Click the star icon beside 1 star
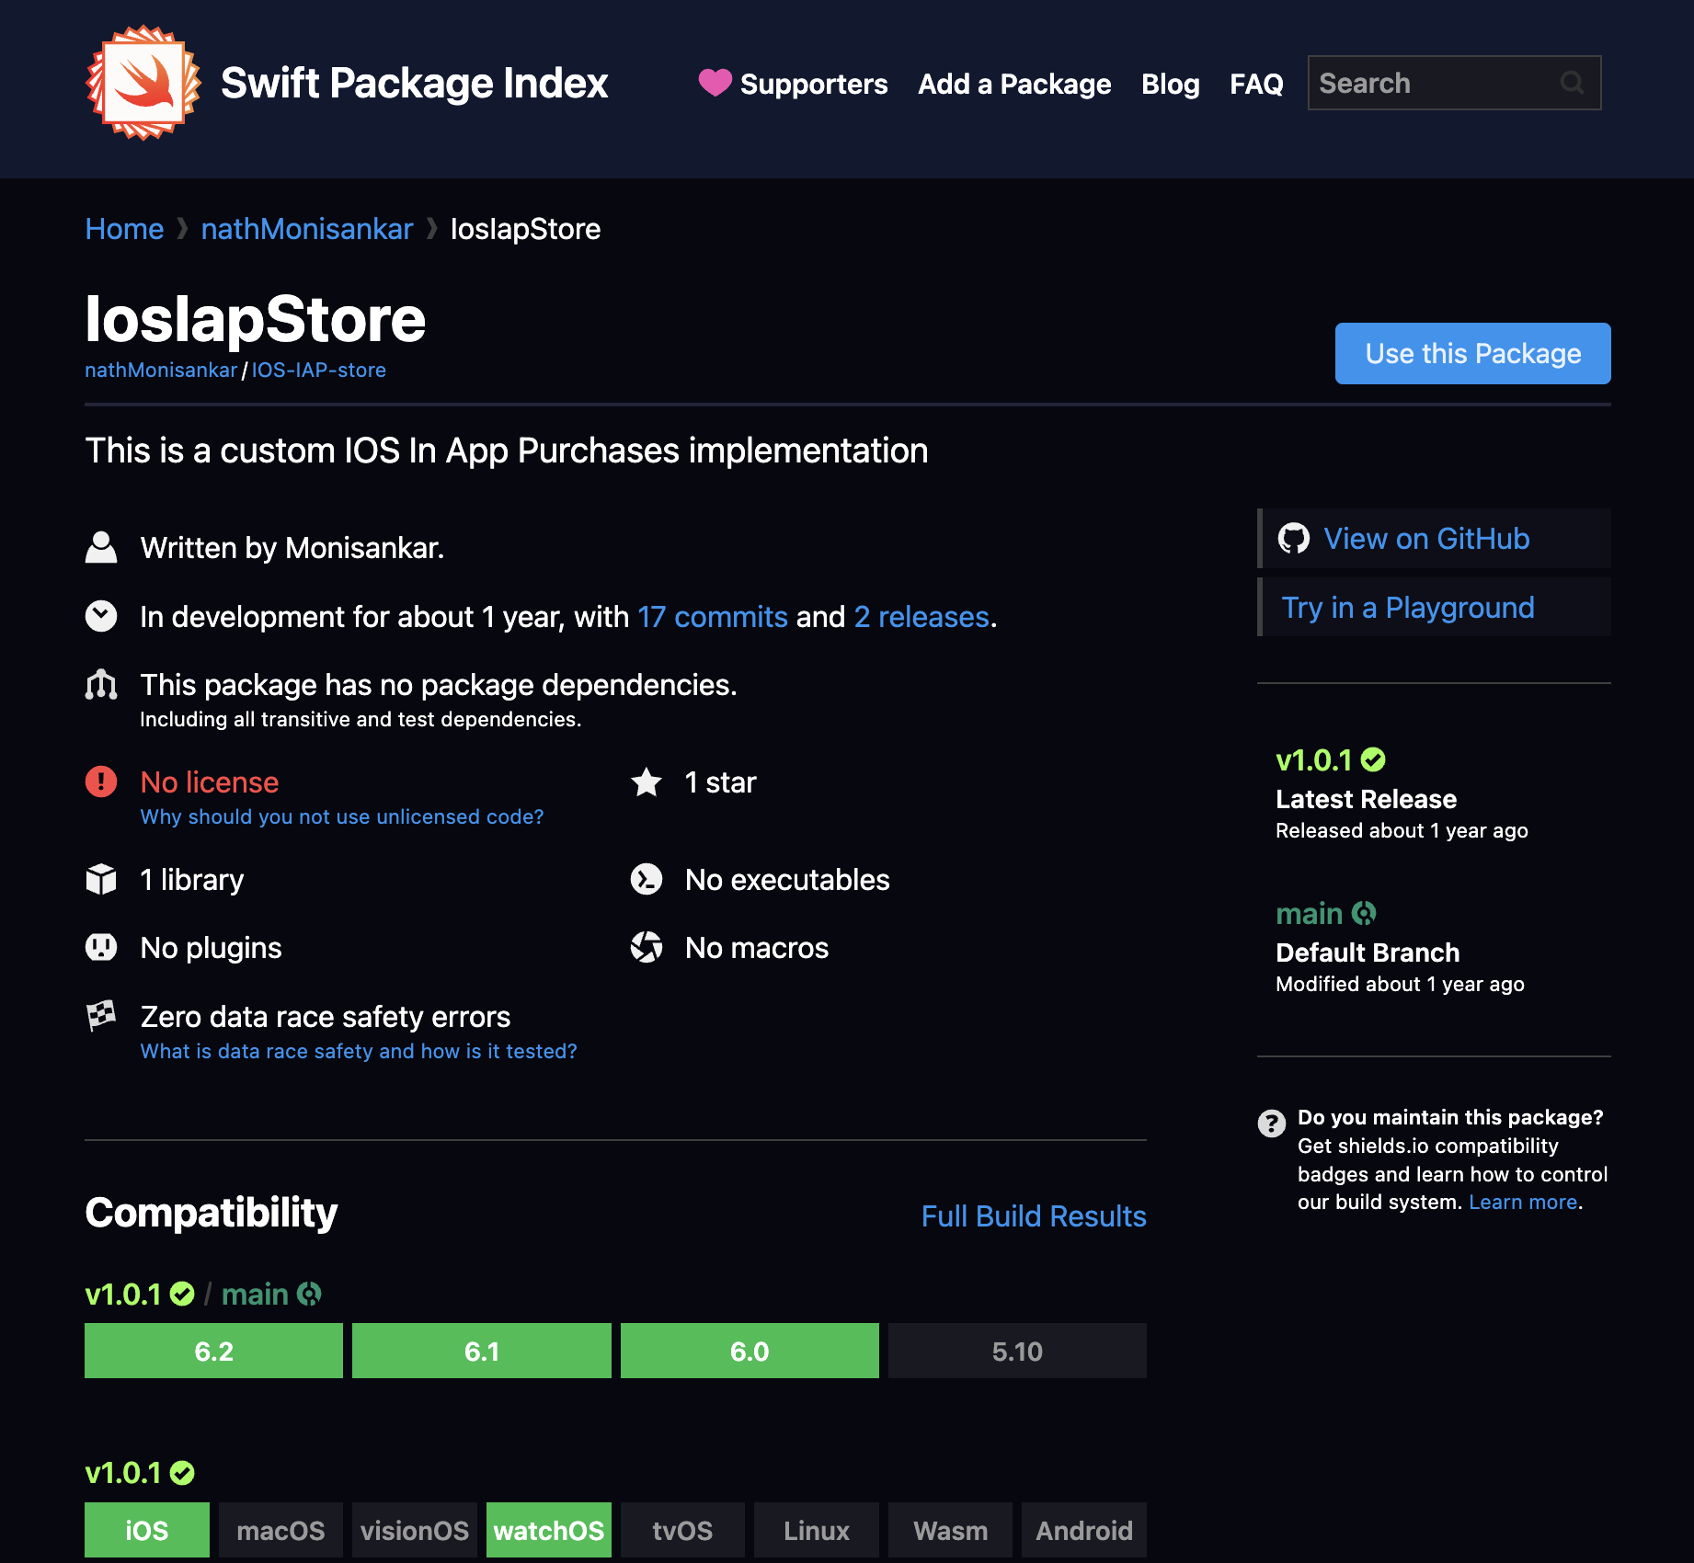The height and width of the screenshot is (1563, 1694). (x=647, y=782)
